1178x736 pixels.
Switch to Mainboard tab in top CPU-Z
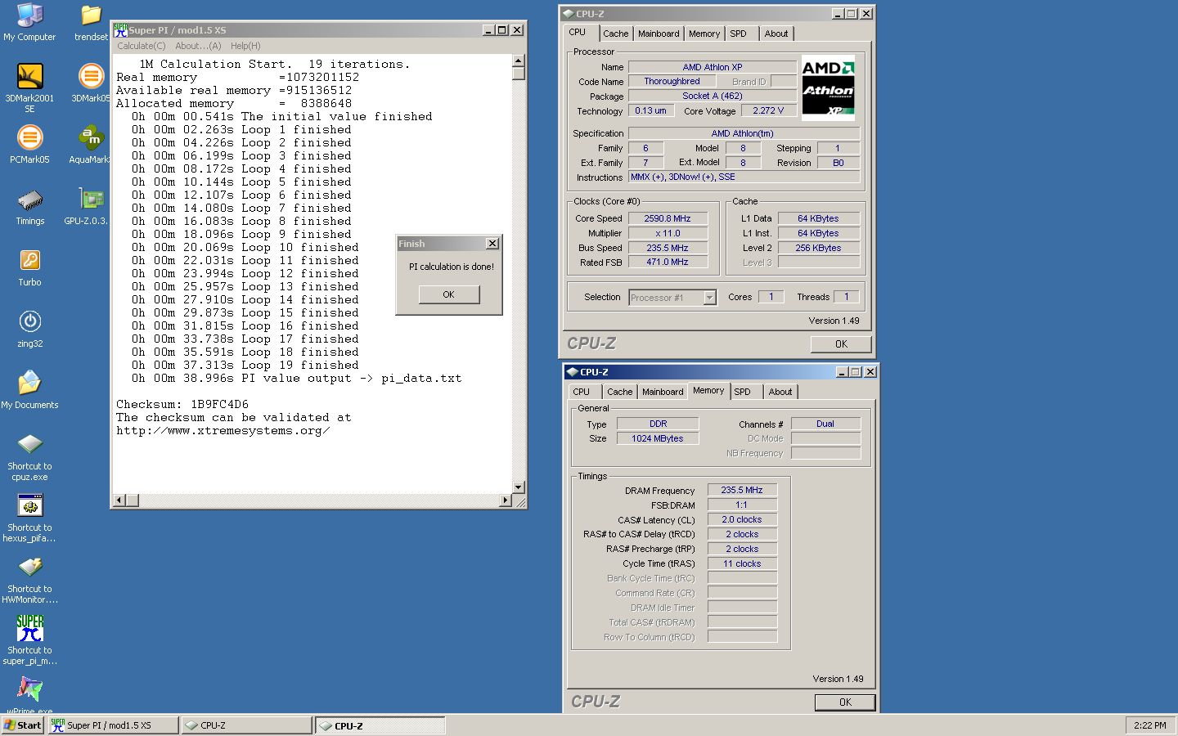coord(659,34)
